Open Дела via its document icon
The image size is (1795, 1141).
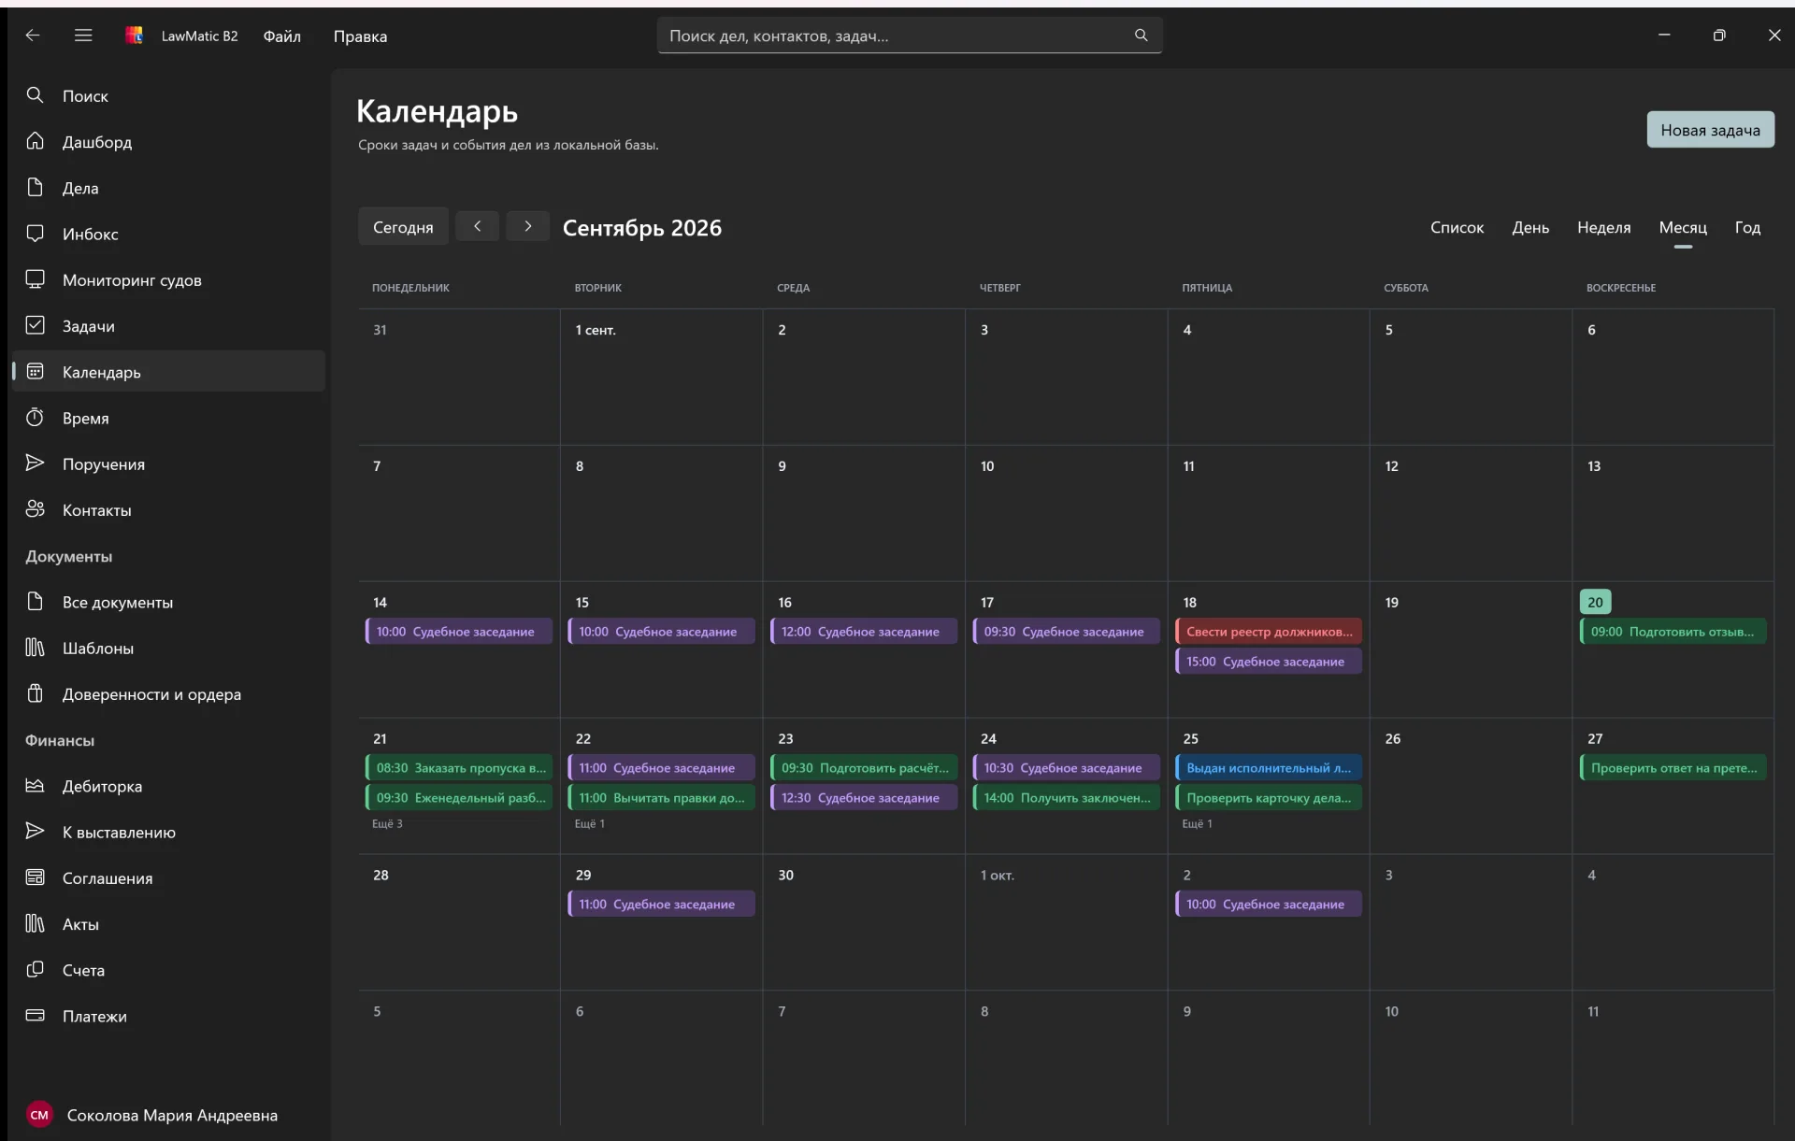[35, 187]
